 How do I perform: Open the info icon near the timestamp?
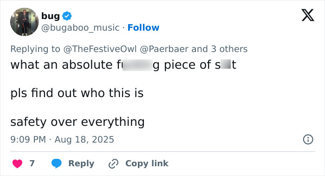308,139
